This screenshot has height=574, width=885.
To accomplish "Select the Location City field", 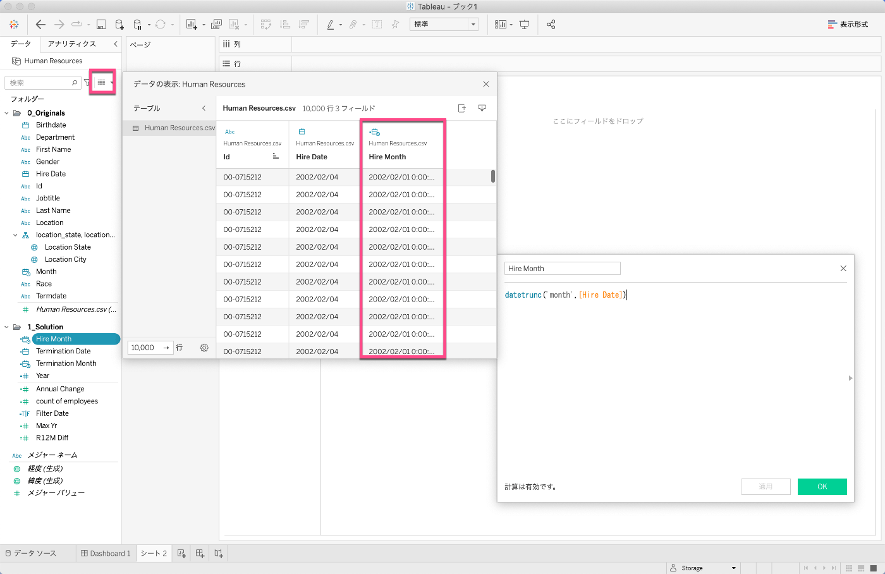I will [x=65, y=260].
